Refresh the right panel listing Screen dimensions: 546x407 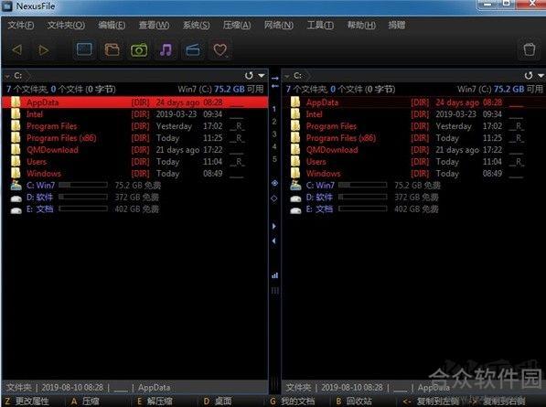[529, 76]
